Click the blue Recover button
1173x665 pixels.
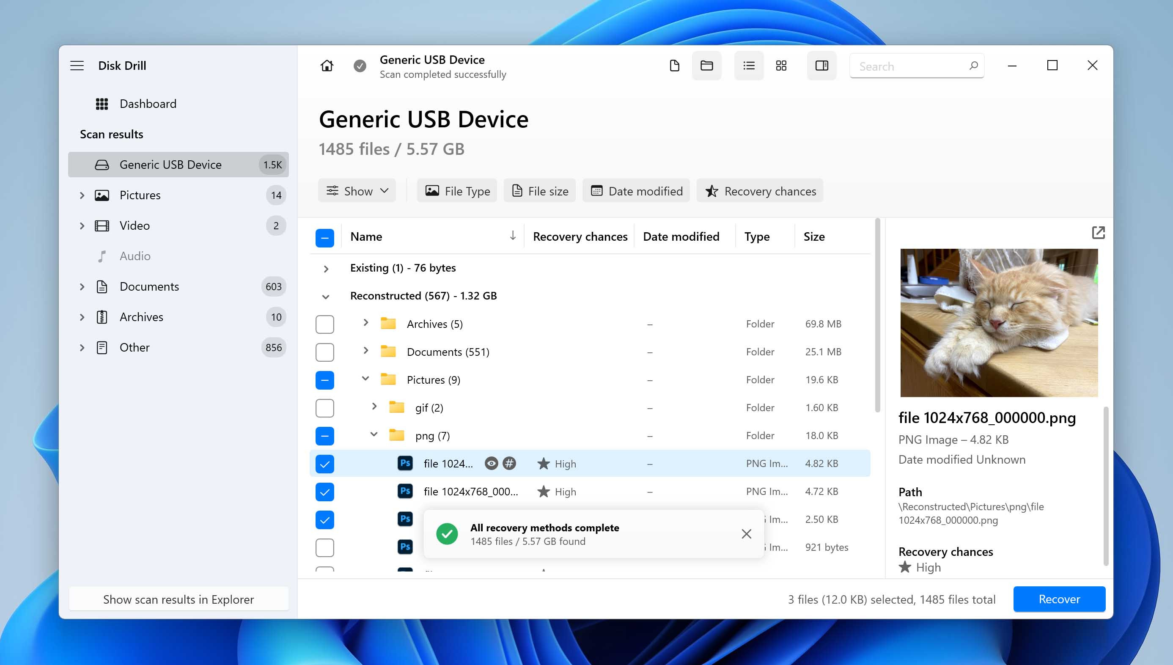tap(1059, 599)
